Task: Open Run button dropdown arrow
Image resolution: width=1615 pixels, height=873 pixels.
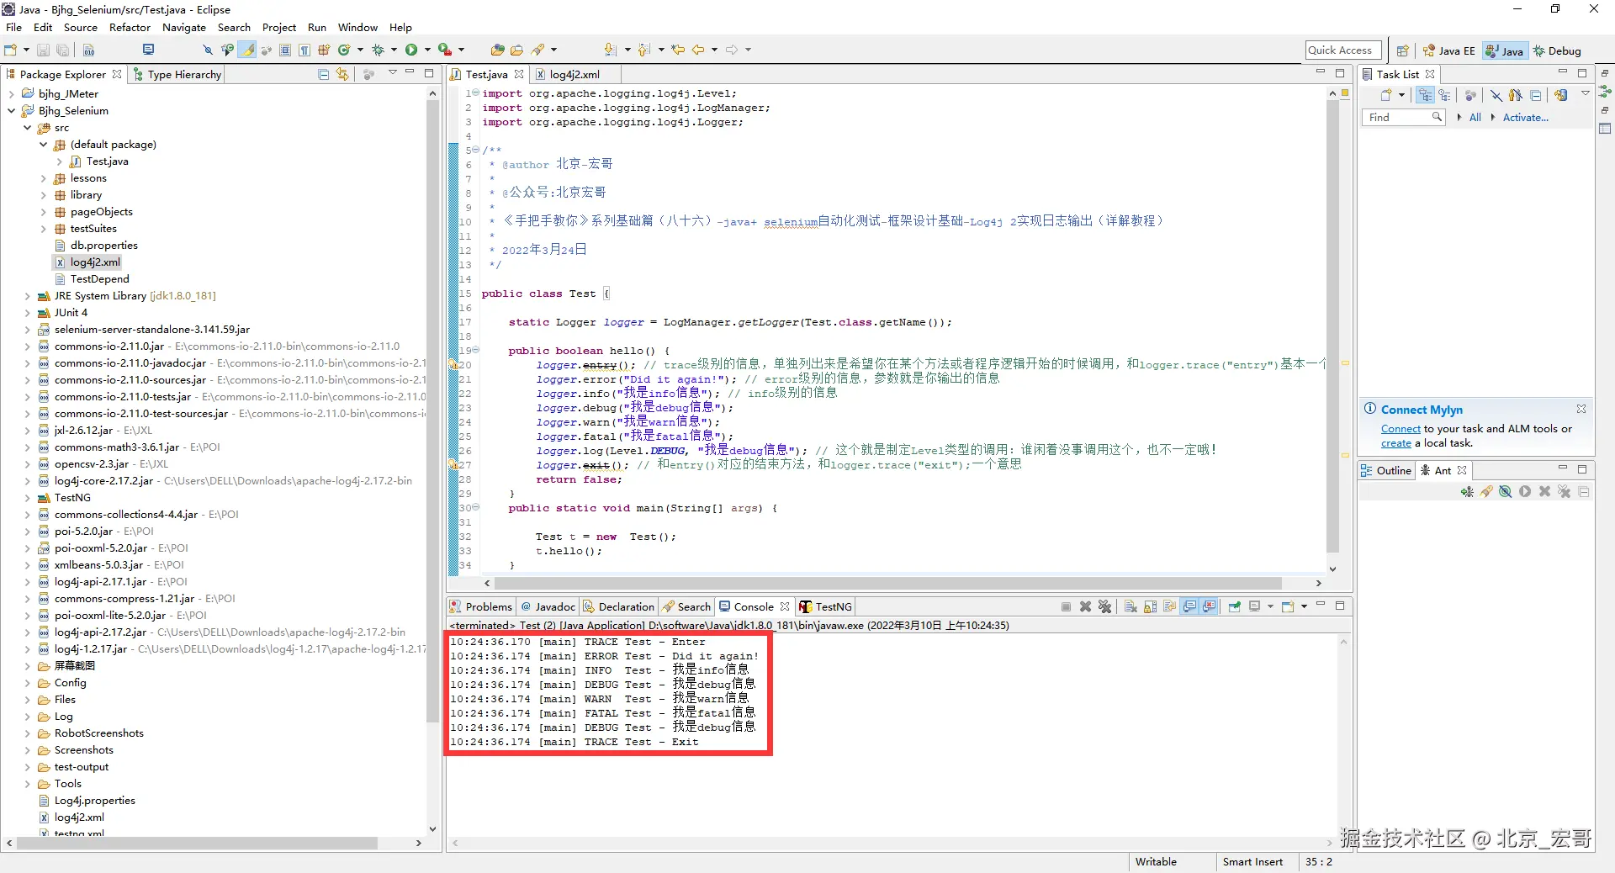Action: [x=427, y=50]
